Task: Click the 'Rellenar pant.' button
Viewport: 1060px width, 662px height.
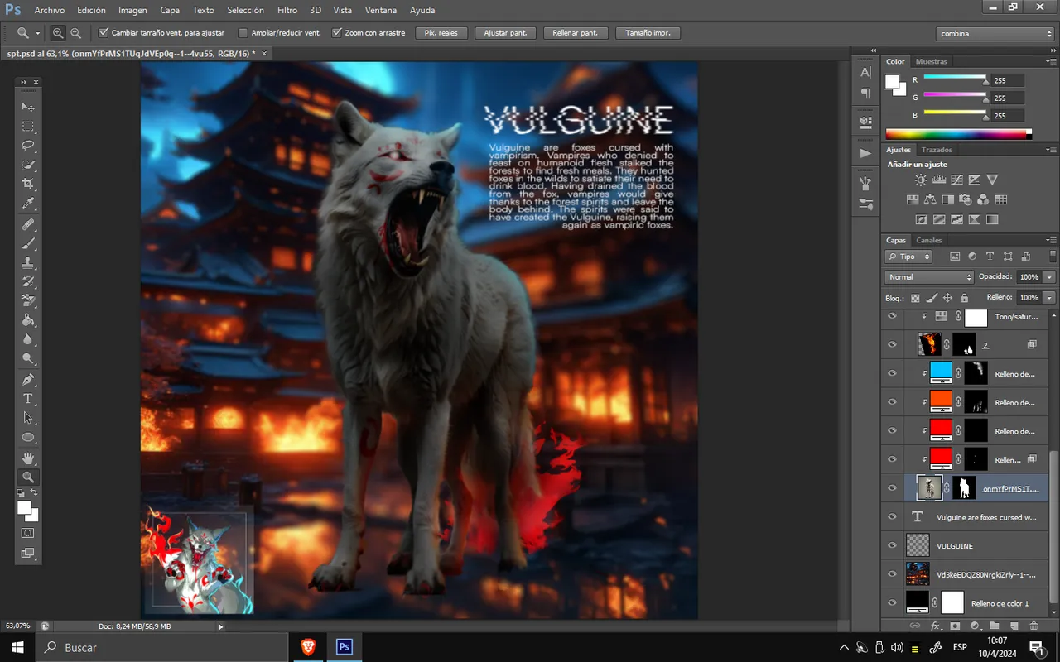Action: [x=577, y=33]
